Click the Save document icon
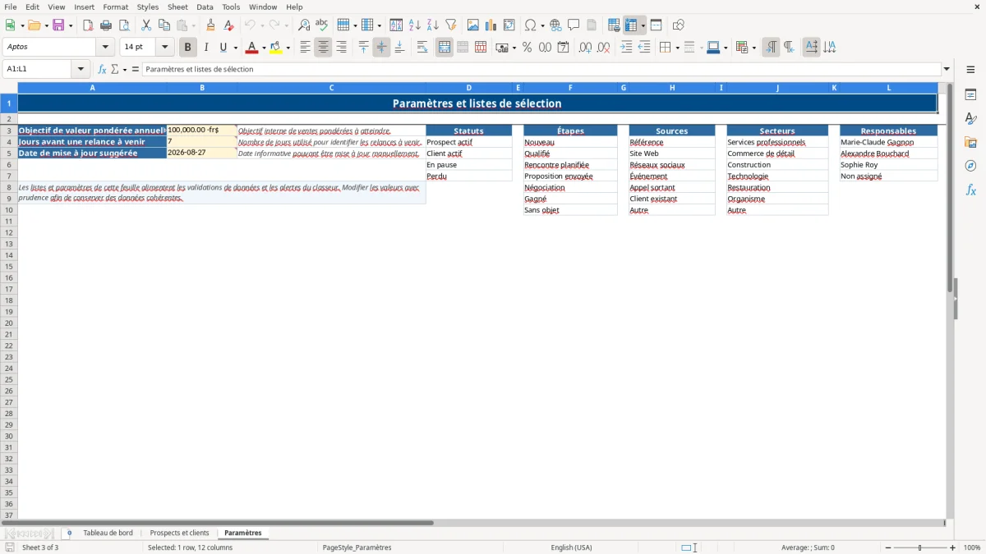 point(58,25)
